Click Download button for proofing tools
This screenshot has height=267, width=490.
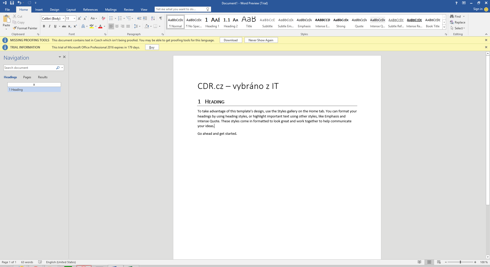pos(230,40)
